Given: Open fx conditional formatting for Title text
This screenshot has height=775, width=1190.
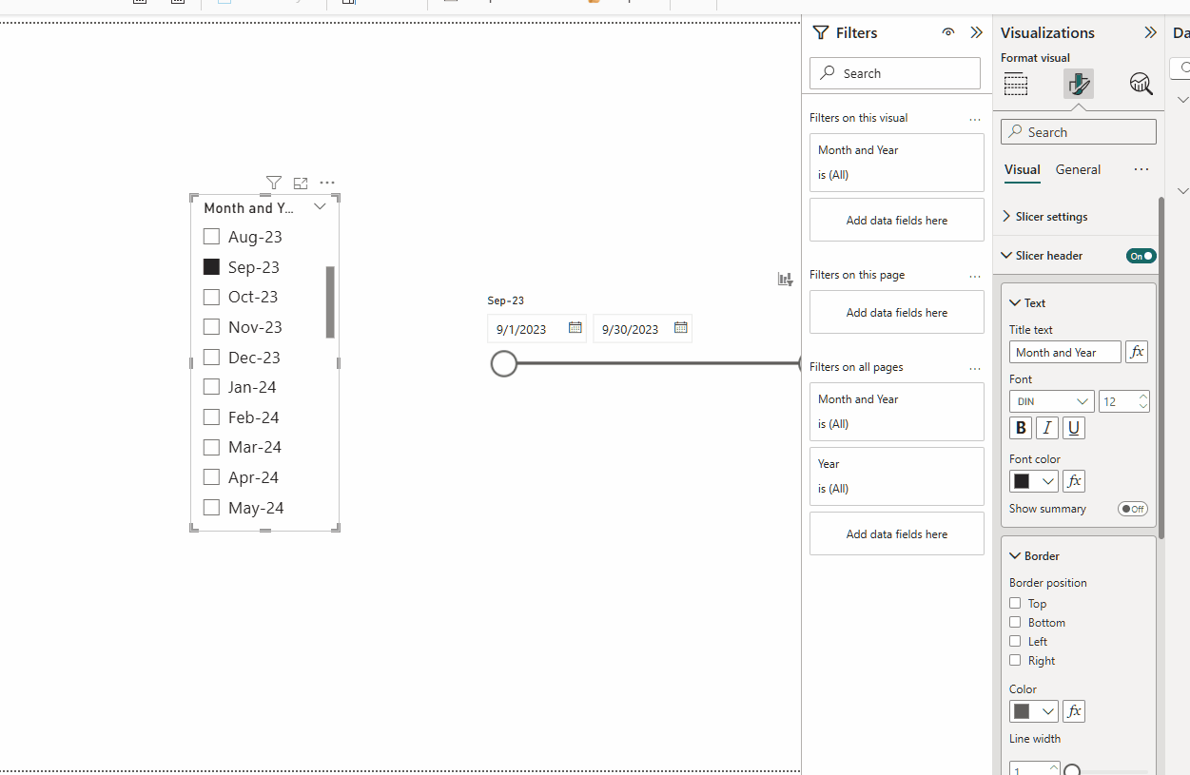Looking at the screenshot, I should coord(1137,352).
